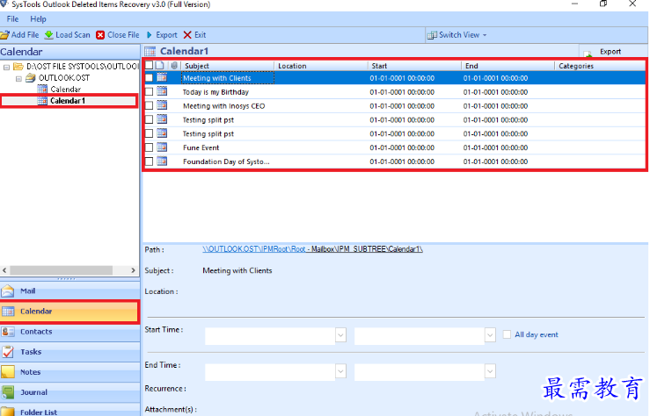The height and width of the screenshot is (416, 650).
Task: Click the calendar icon beside Foundation Day row
Action: pos(162,161)
